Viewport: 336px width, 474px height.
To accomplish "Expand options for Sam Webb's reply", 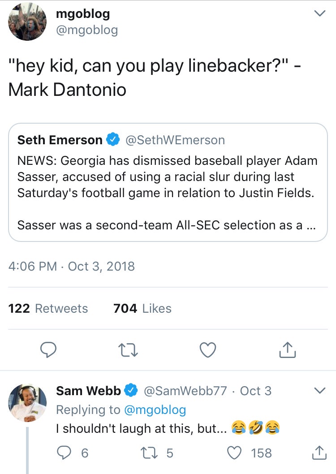I will (x=319, y=391).
